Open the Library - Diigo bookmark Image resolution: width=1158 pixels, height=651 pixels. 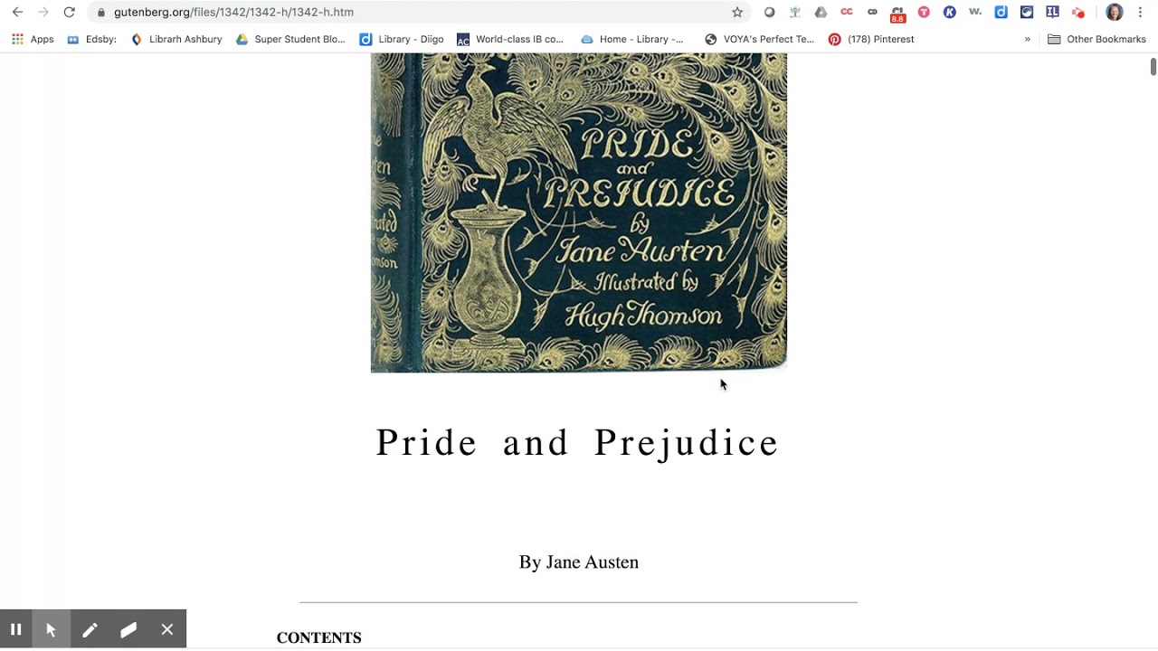(402, 39)
